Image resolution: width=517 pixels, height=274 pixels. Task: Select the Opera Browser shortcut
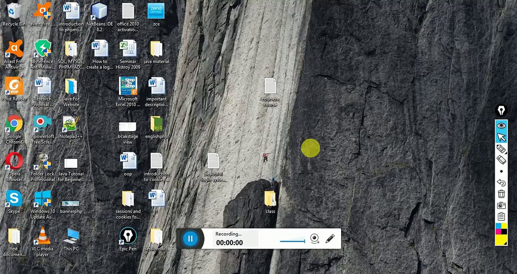point(14,167)
